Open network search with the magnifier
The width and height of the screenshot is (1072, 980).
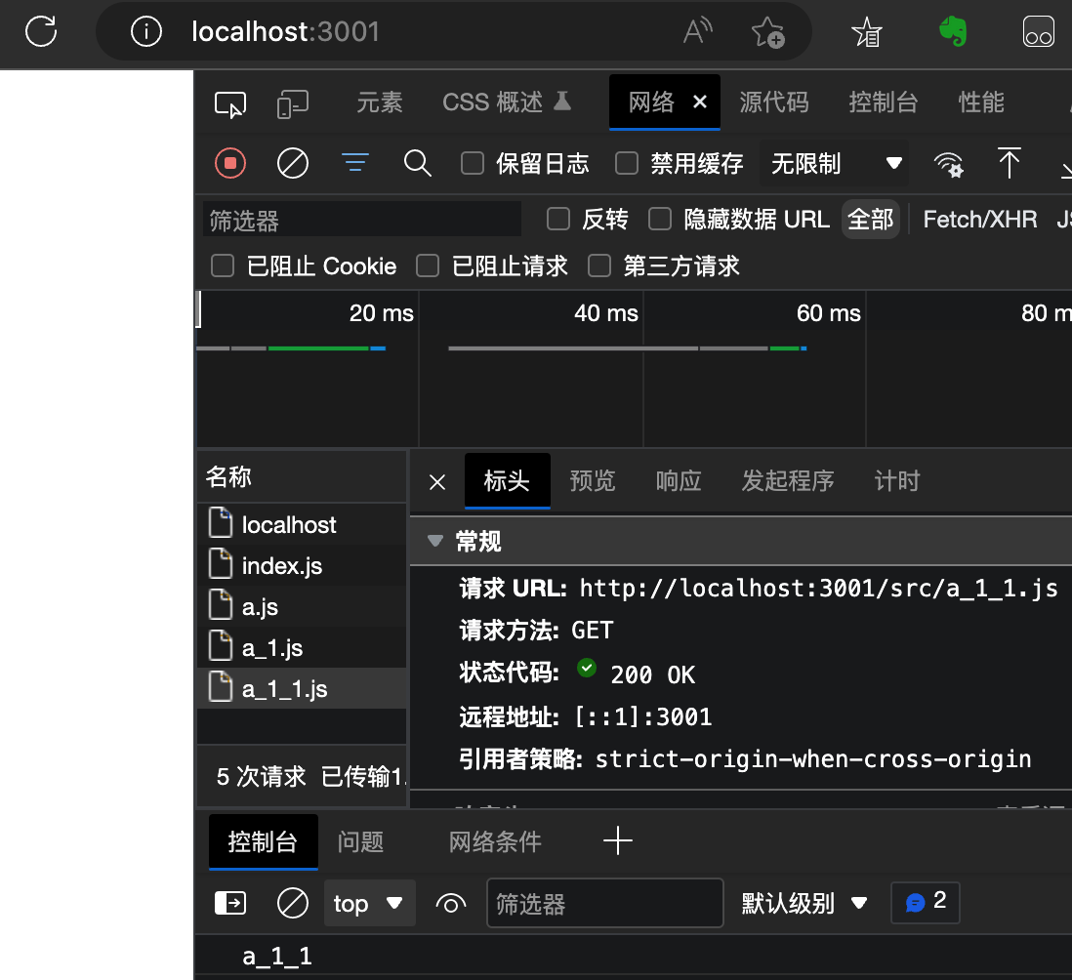417,164
